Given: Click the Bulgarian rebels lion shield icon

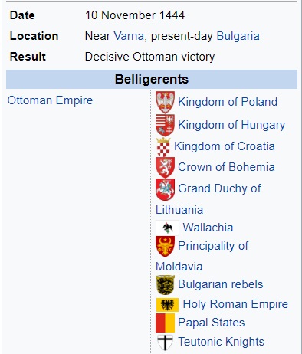Looking at the screenshot, I should tap(166, 285).
